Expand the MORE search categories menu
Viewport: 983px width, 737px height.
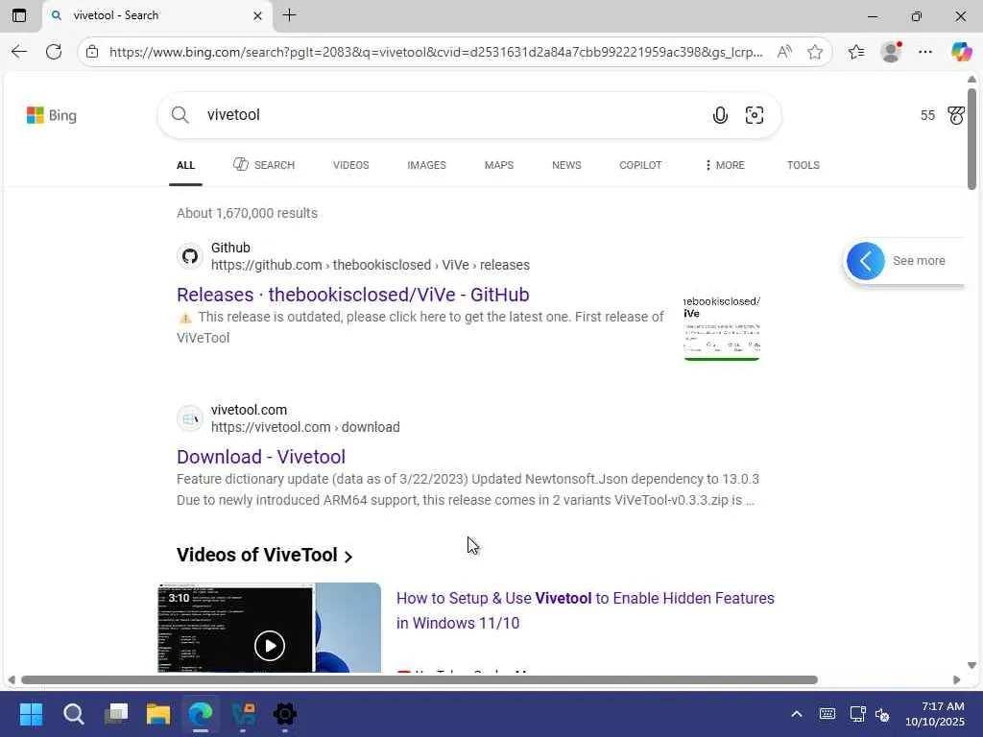pos(725,165)
